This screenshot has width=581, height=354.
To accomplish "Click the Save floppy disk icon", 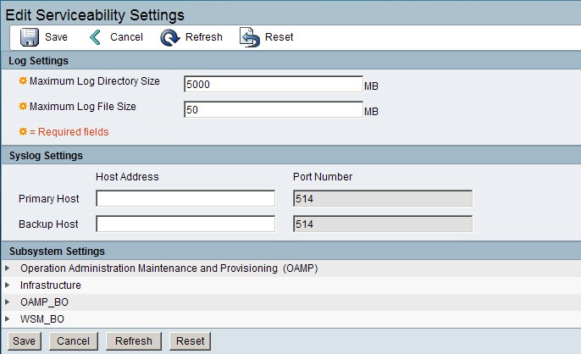I will tap(30, 37).
